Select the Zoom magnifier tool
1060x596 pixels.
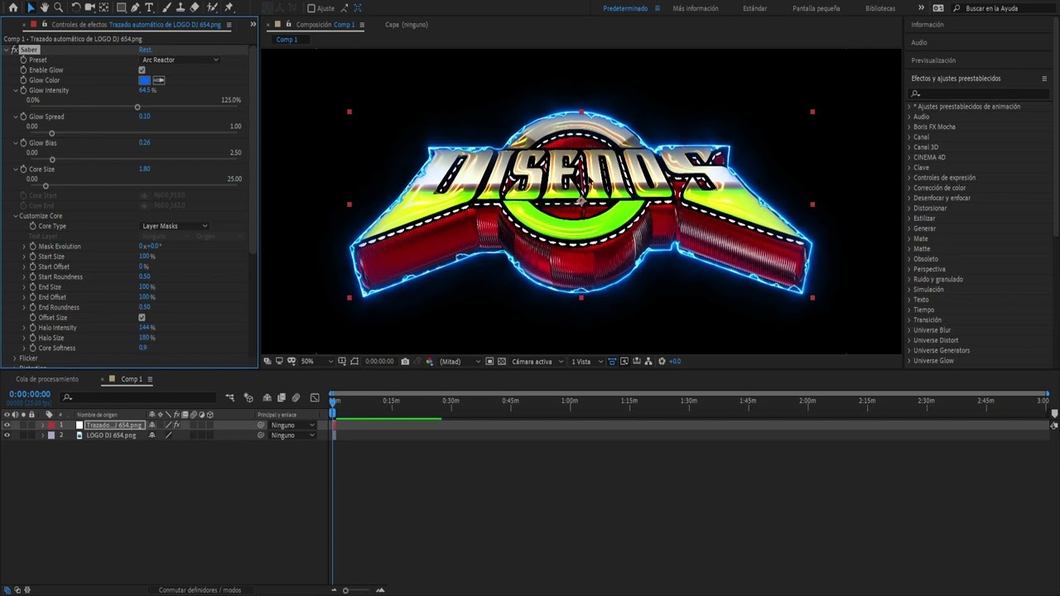click(58, 7)
